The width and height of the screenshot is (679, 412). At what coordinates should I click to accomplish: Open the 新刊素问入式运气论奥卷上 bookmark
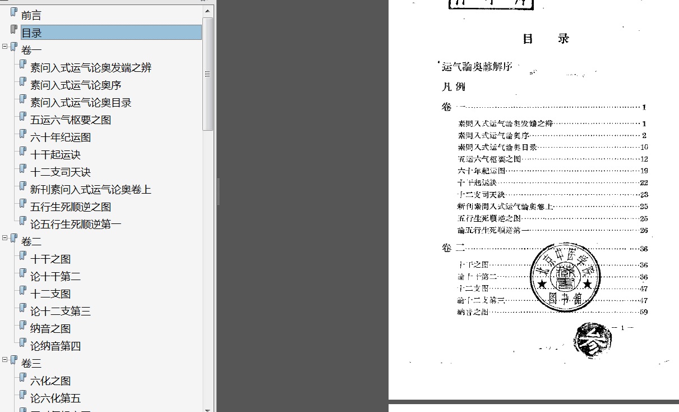91,190
